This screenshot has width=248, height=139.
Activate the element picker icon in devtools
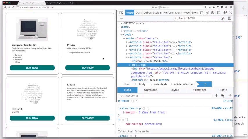click(121, 13)
